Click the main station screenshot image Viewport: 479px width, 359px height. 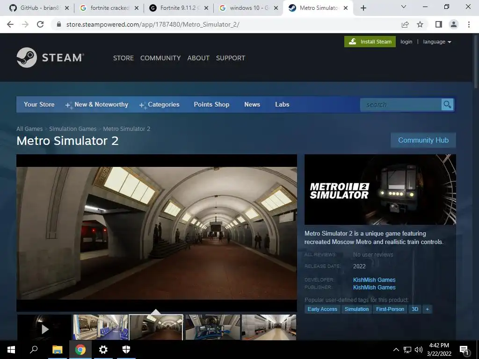click(x=157, y=233)
